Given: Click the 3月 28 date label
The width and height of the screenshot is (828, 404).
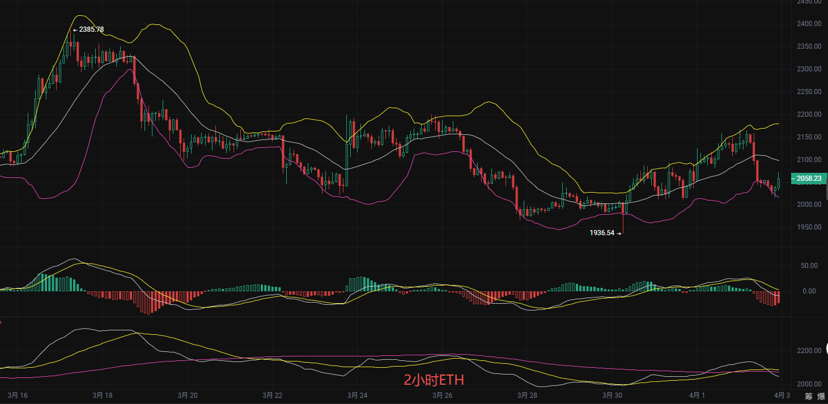Looking at the screenshot, I should pyautogui.click(x=526, y=395).
